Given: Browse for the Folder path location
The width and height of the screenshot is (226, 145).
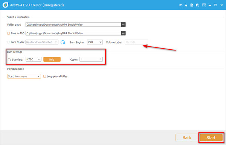Looking at the screenshot, I should [x=123, y=24].
